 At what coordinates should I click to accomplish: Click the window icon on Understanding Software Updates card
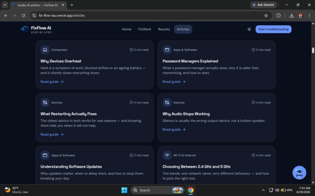45,155
